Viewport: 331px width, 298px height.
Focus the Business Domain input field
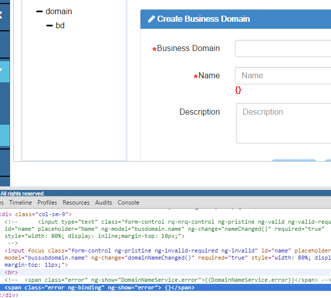[283, 48]
